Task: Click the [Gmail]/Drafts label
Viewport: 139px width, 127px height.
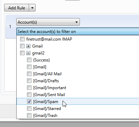Action: point(46,81)
